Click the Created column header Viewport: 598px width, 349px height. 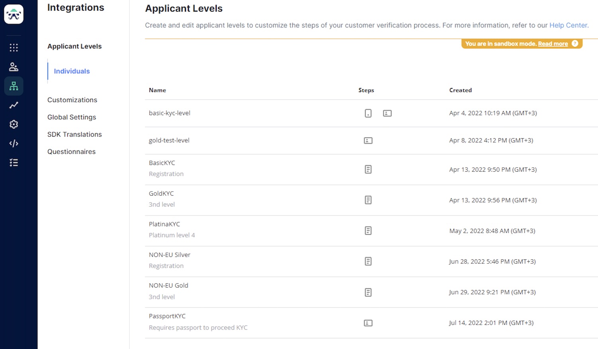tap(460, 90)
